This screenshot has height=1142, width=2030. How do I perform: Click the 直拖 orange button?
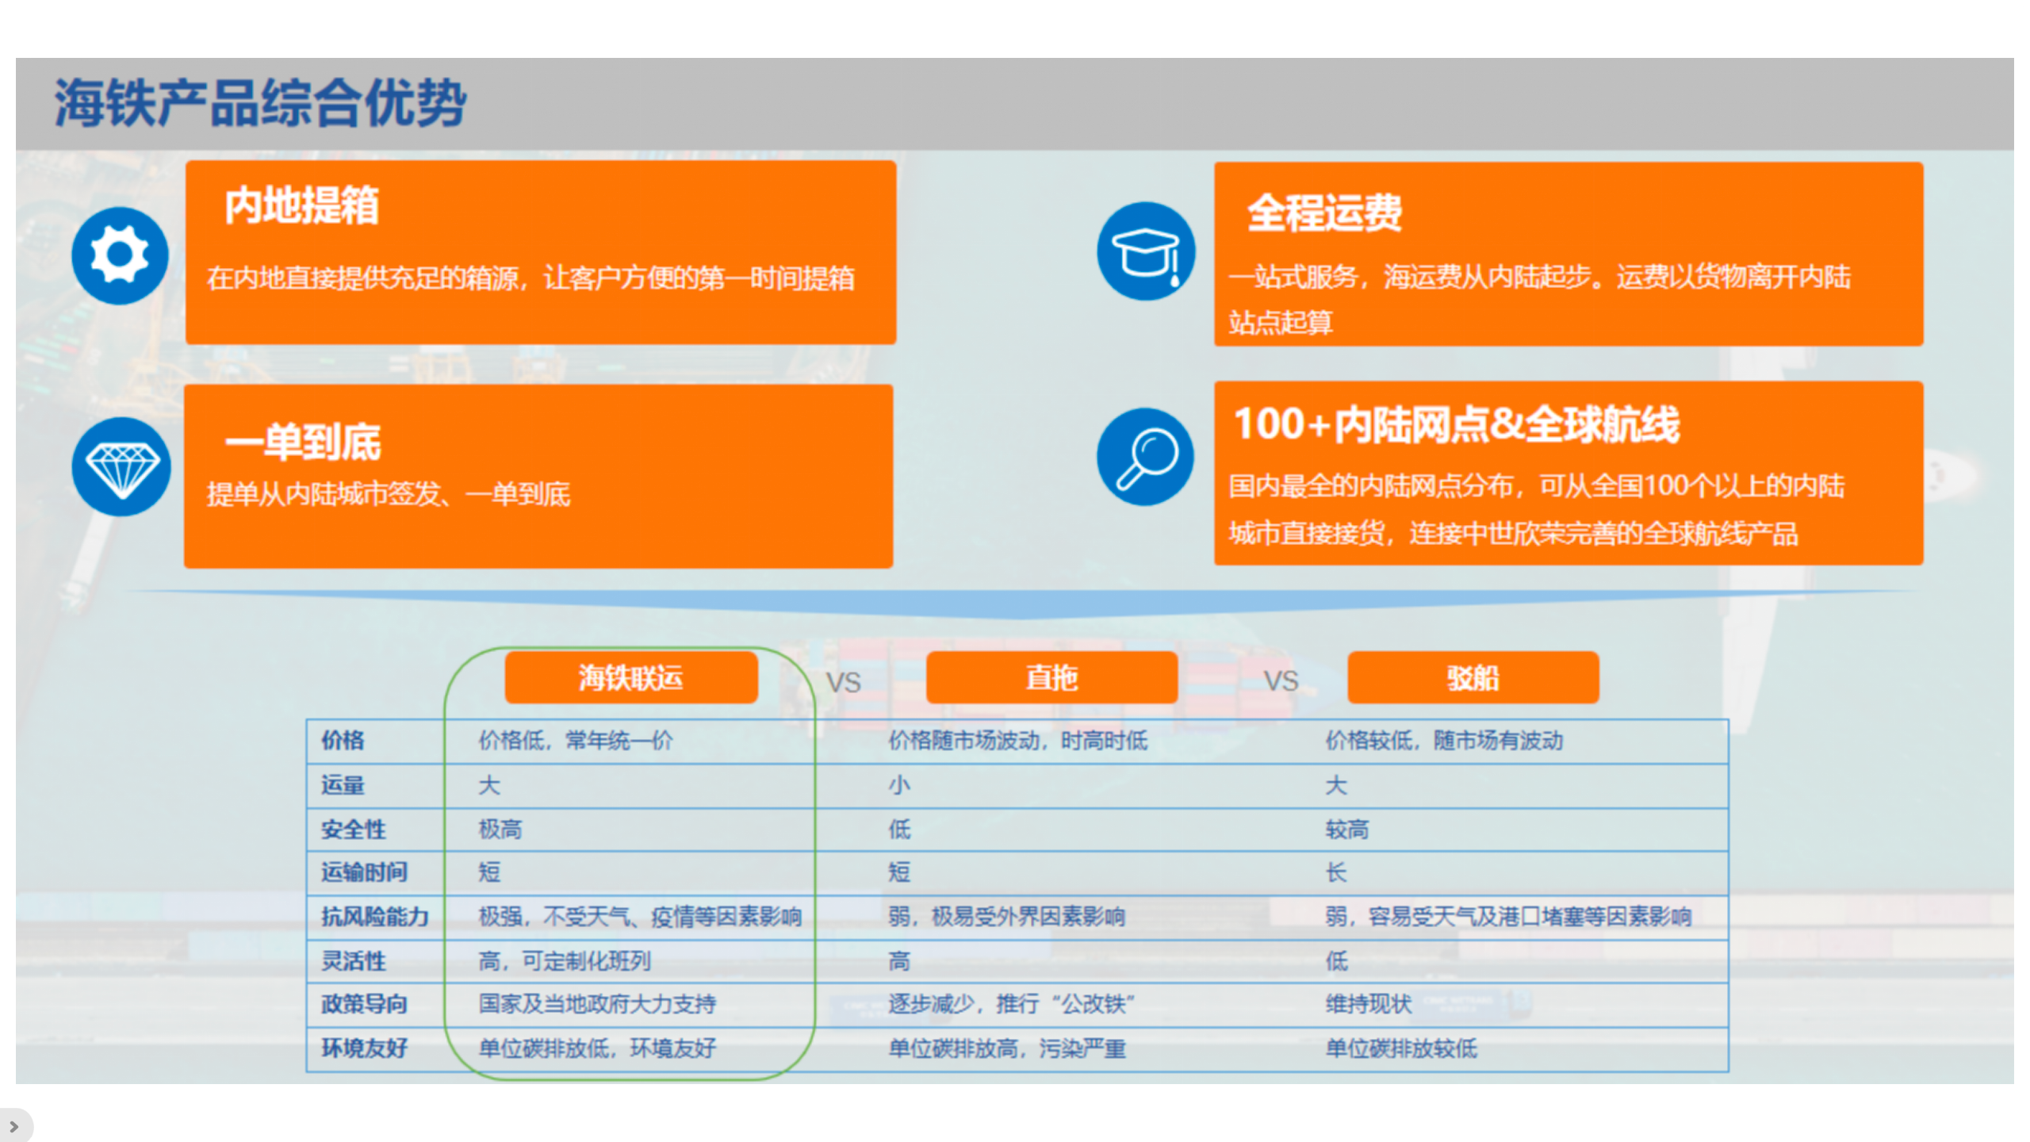[1051, 678]
